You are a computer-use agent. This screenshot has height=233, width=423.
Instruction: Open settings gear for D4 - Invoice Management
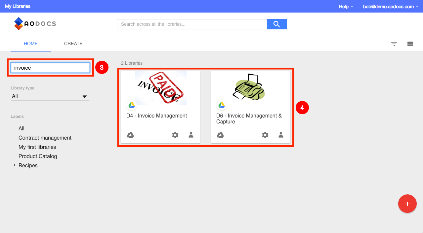(175, 135)
